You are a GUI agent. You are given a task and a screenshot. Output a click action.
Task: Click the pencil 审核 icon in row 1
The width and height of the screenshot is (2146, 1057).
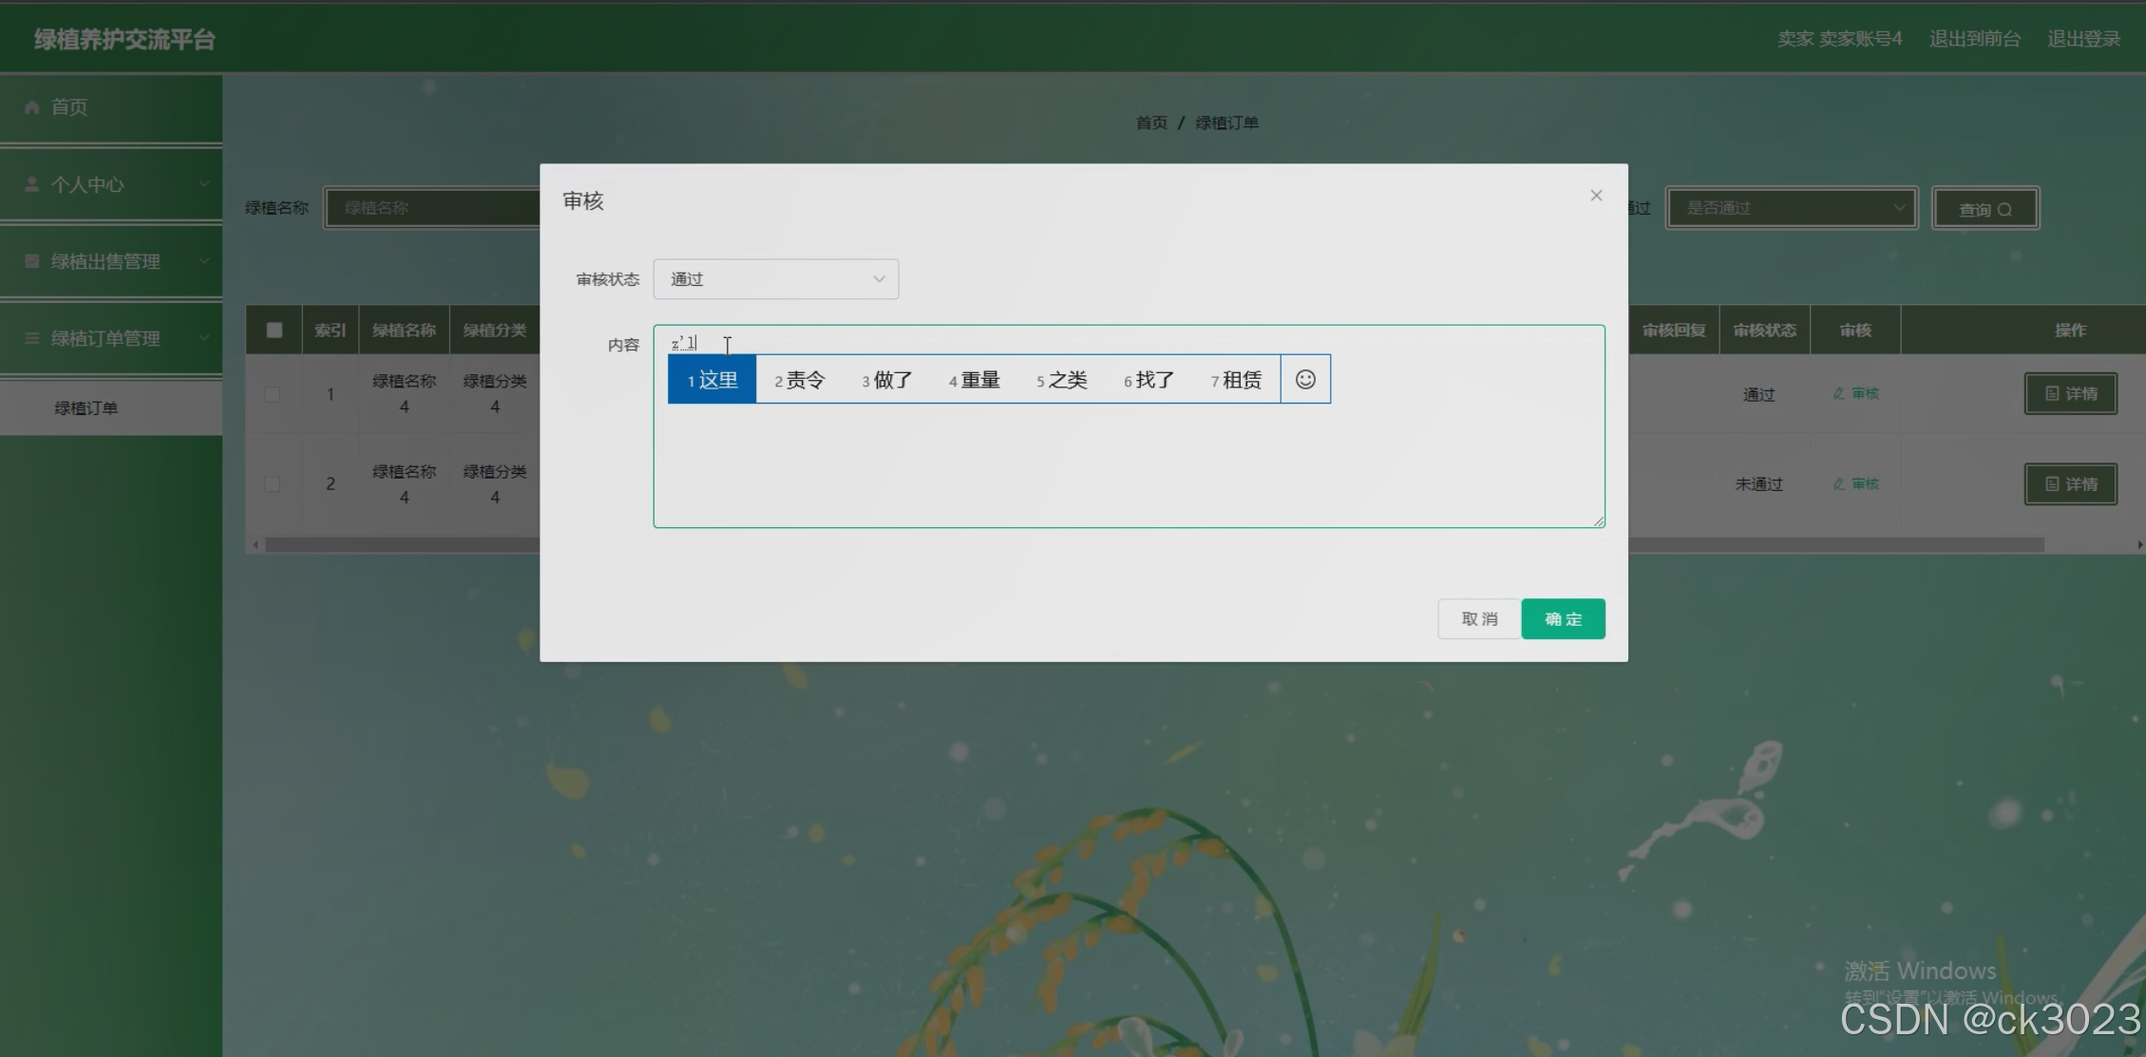point(1839,393)
